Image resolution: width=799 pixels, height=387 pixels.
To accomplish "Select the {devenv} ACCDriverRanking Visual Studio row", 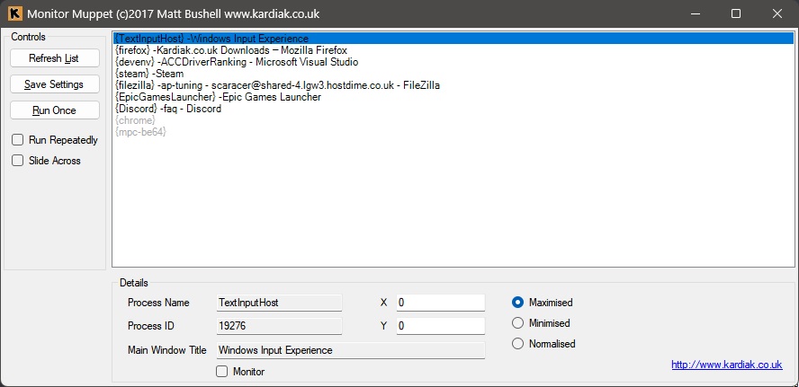I will pyautogui.click(x=453, y=62).
